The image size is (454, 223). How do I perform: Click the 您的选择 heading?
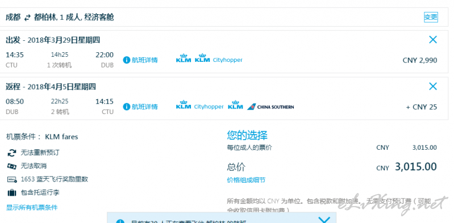coord(247,136)
